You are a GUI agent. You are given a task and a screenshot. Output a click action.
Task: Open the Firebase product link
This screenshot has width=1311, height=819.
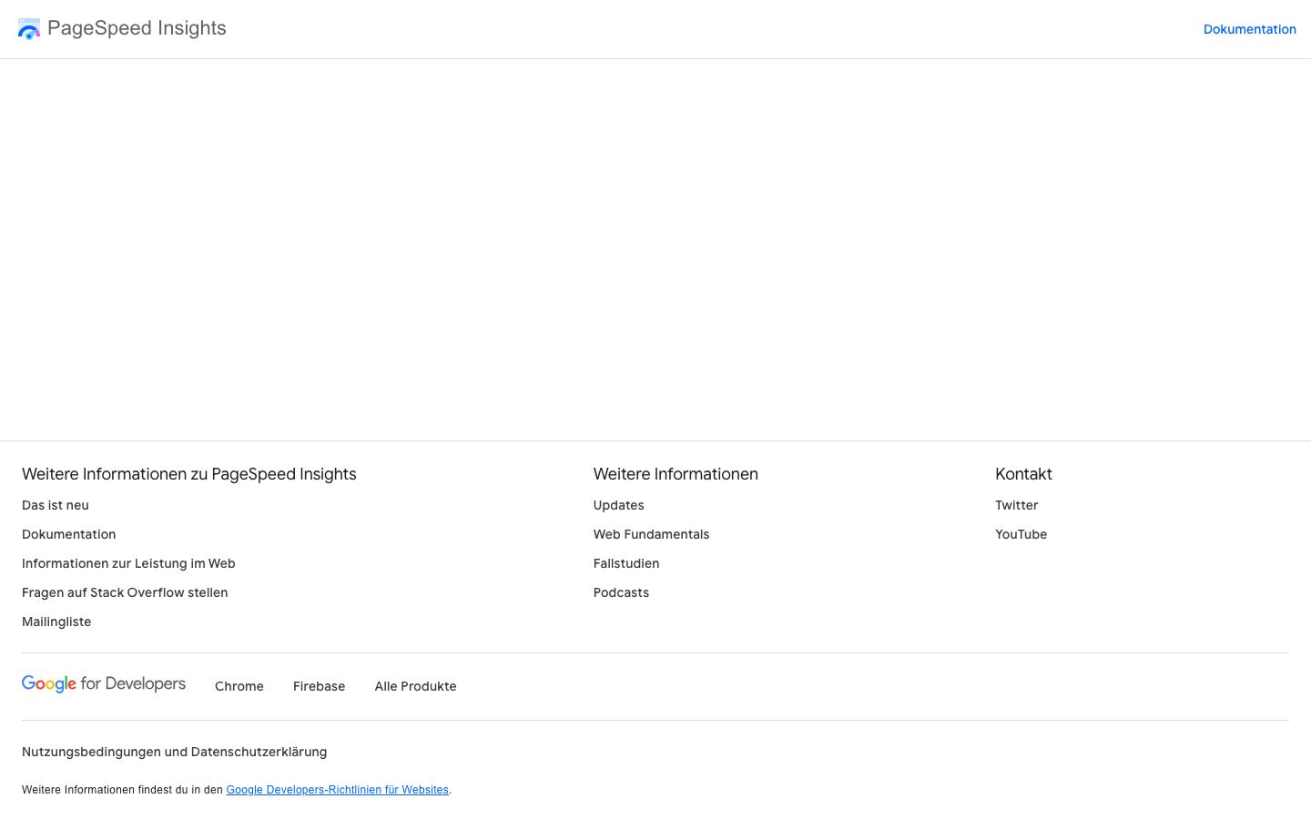click(319, 686)
